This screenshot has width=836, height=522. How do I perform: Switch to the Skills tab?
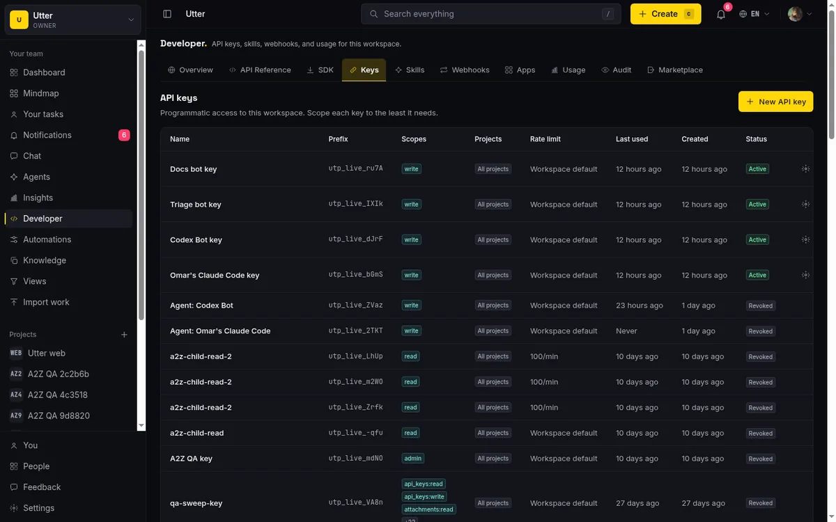tap(409, 70)
